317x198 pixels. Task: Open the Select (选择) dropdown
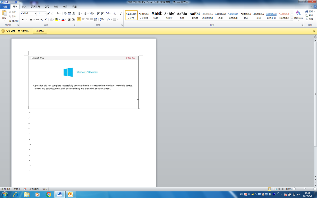click(x=310, y=19)
